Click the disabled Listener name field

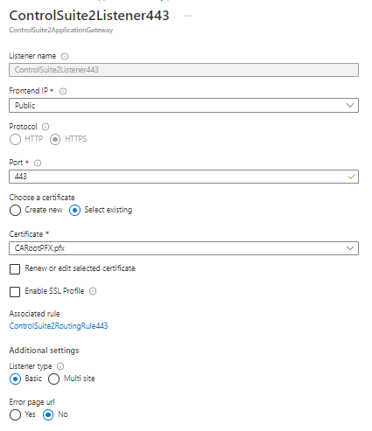click(184, 70)
